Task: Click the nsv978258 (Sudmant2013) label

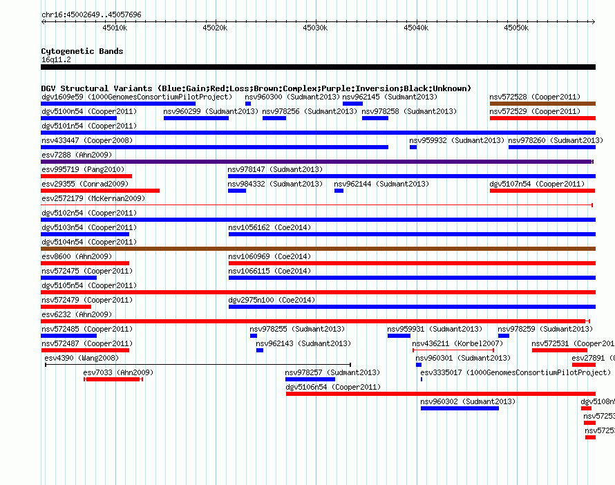Action: click(409, 111)
